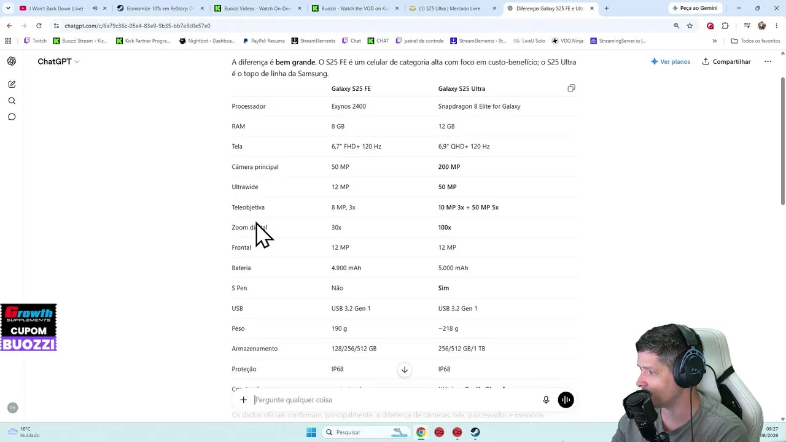
Task: Click Peça ao Gemini button
Action: pos(695,9)
